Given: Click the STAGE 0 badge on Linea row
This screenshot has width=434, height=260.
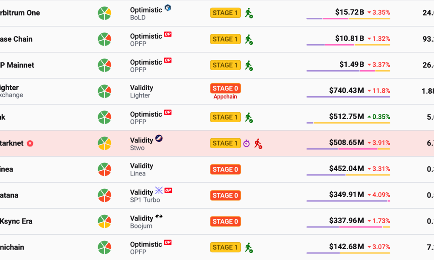Looking at the screenshot, I should pyautogui.click(x=225, y=169).
